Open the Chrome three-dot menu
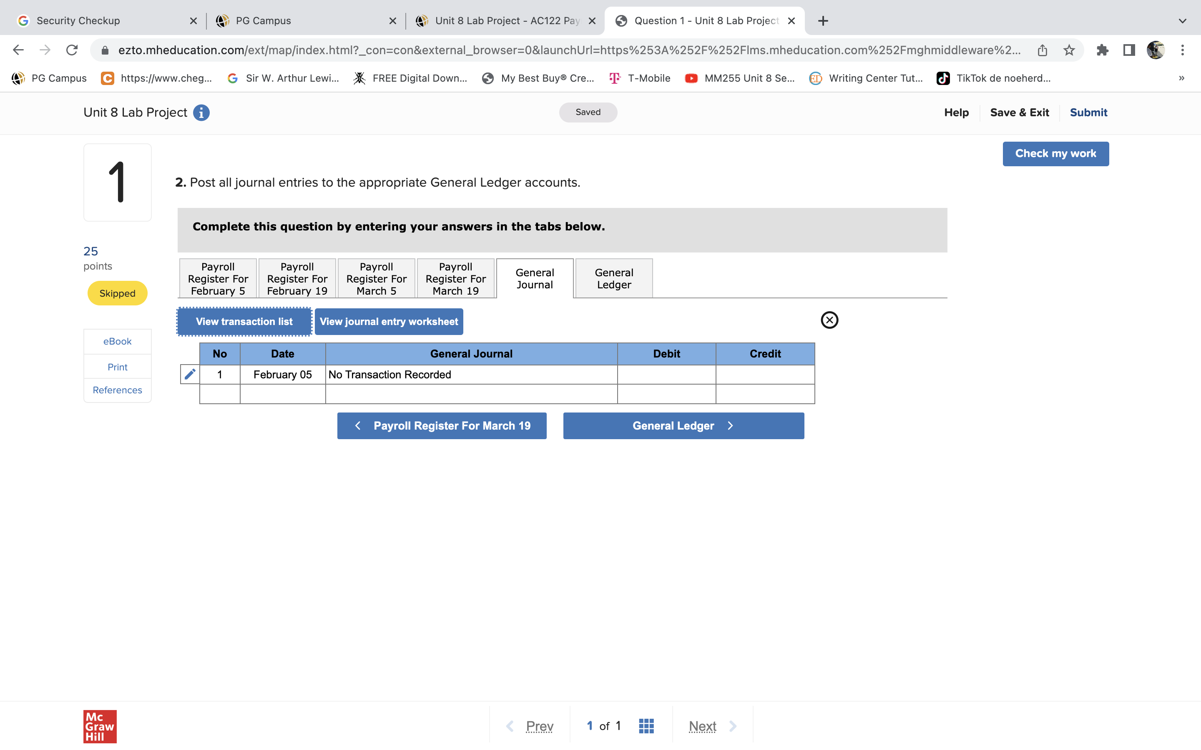 point(1182,50)
